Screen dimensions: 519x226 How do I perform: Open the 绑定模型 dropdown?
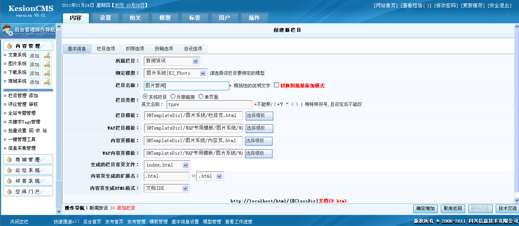coord(203,73)
